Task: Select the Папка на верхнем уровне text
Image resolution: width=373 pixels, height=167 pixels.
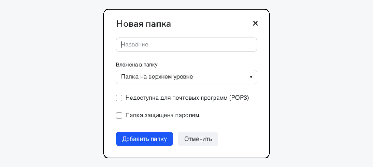Action: 157,77
